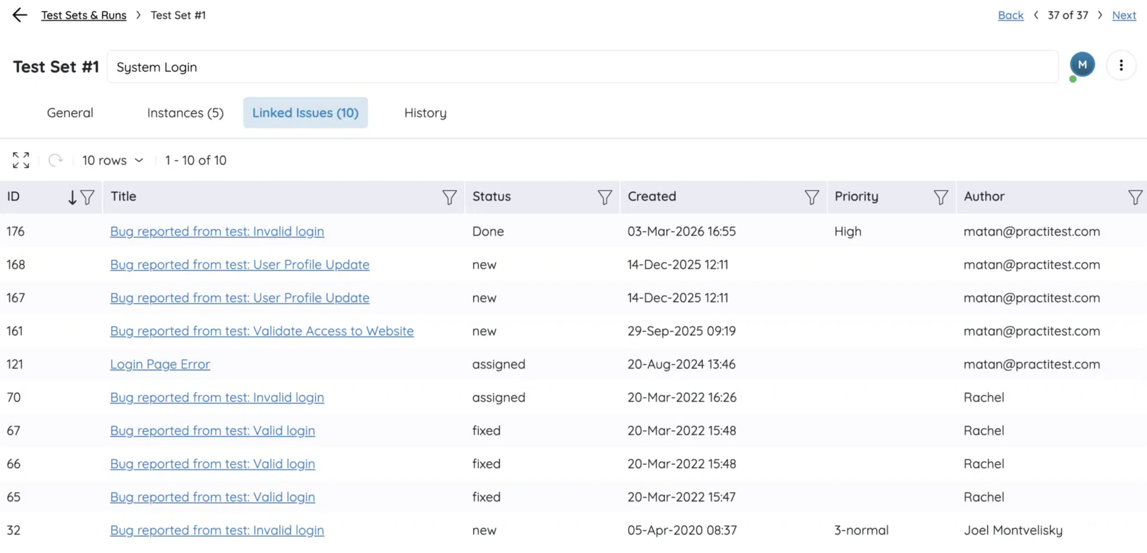Click the back arrow icon
1147x553 pixels.
[x=20, y=15]
